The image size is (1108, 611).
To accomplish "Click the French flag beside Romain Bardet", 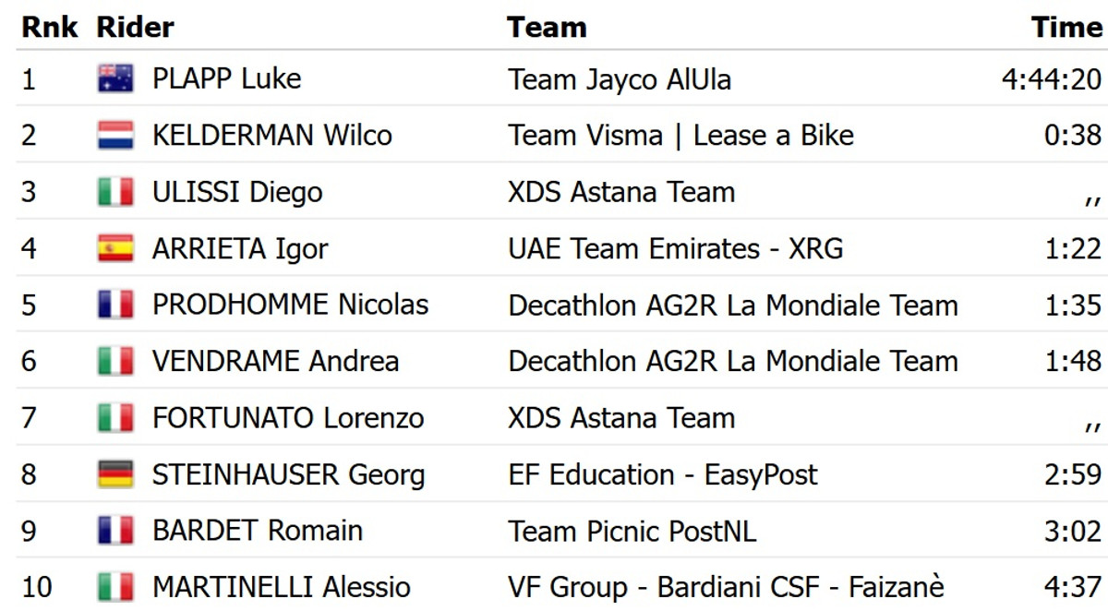I will 115,531.
